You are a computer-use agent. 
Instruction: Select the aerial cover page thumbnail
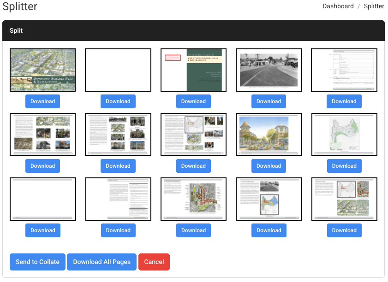pos(42,70)
